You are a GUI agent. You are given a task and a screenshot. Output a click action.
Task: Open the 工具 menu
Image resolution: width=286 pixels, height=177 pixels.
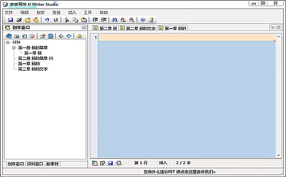point(88,12)
